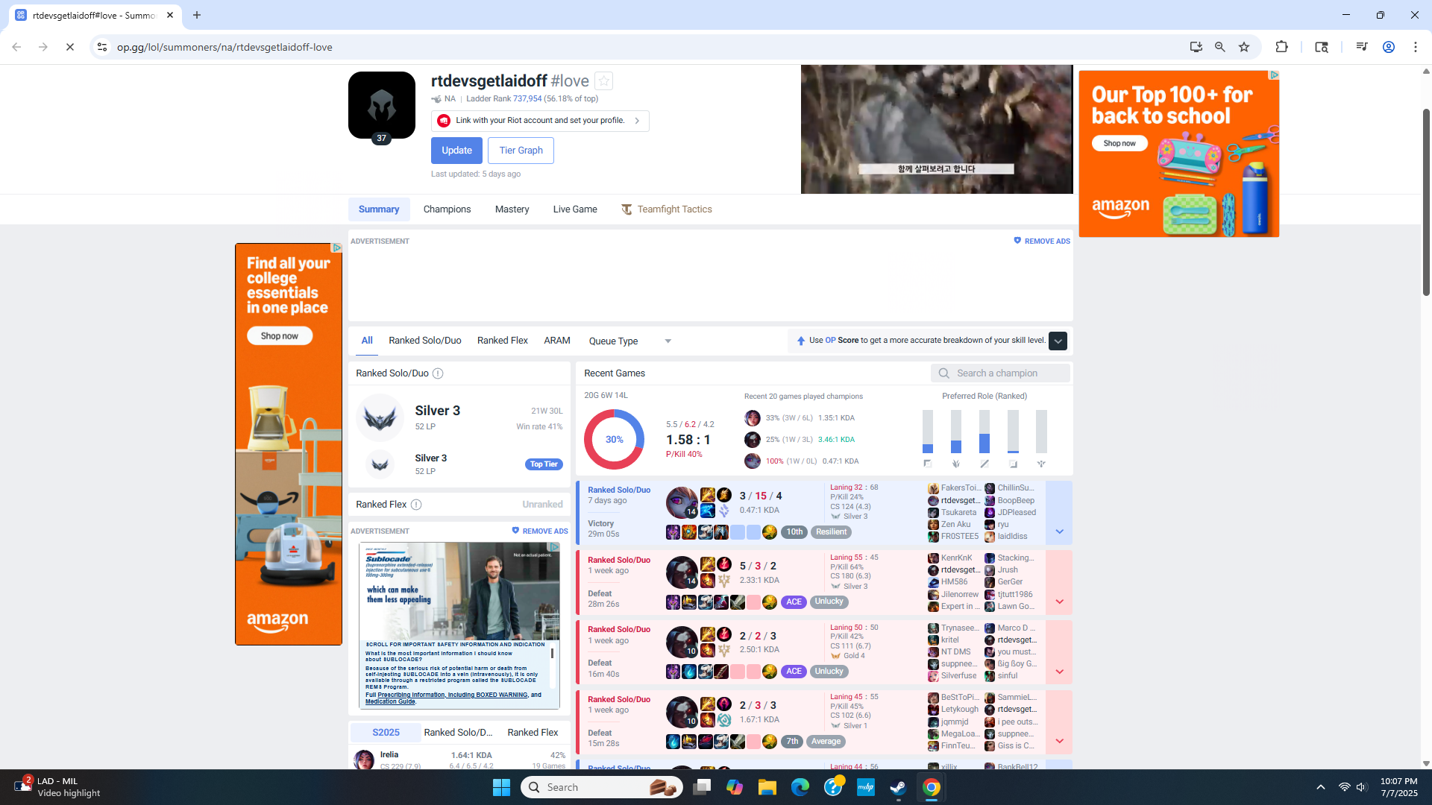
Task: Click the champion icon with 25% winrate
Action: click(753, 440)
